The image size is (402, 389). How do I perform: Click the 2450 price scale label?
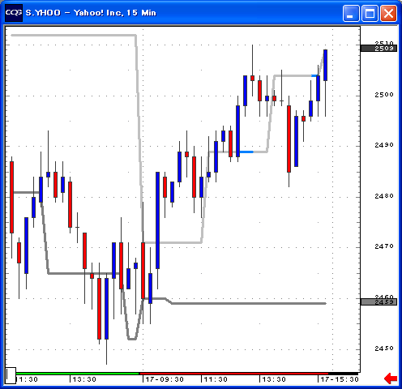384,348
